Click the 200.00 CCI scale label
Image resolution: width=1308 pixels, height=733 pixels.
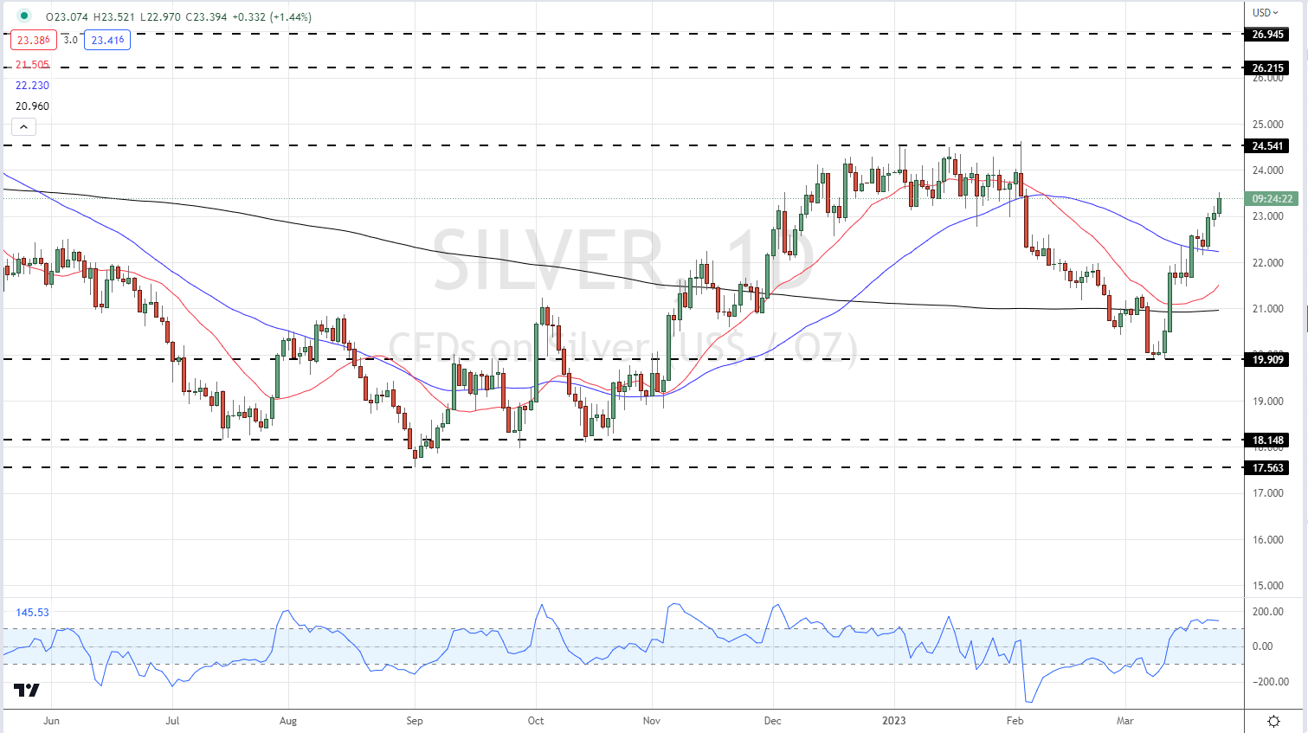coord(1268,612)
